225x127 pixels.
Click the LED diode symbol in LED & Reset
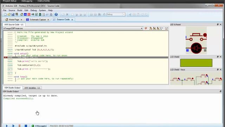tap(196, 48)
